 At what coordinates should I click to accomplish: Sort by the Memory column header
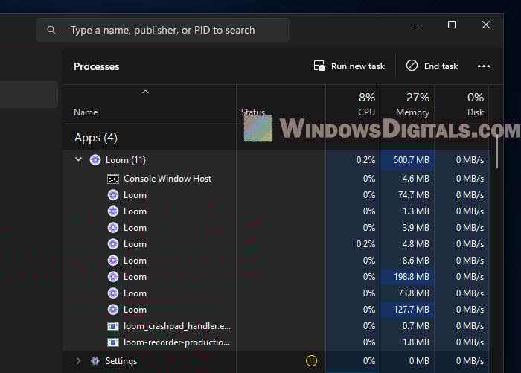[412, 112]
